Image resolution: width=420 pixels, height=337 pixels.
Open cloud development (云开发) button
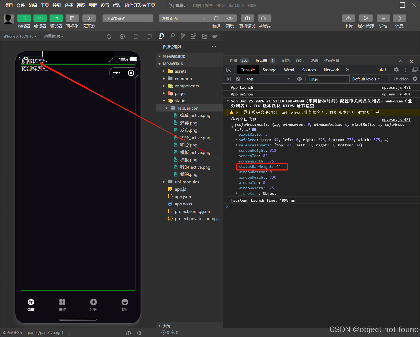pyautogui.click(x=89, y=18)
